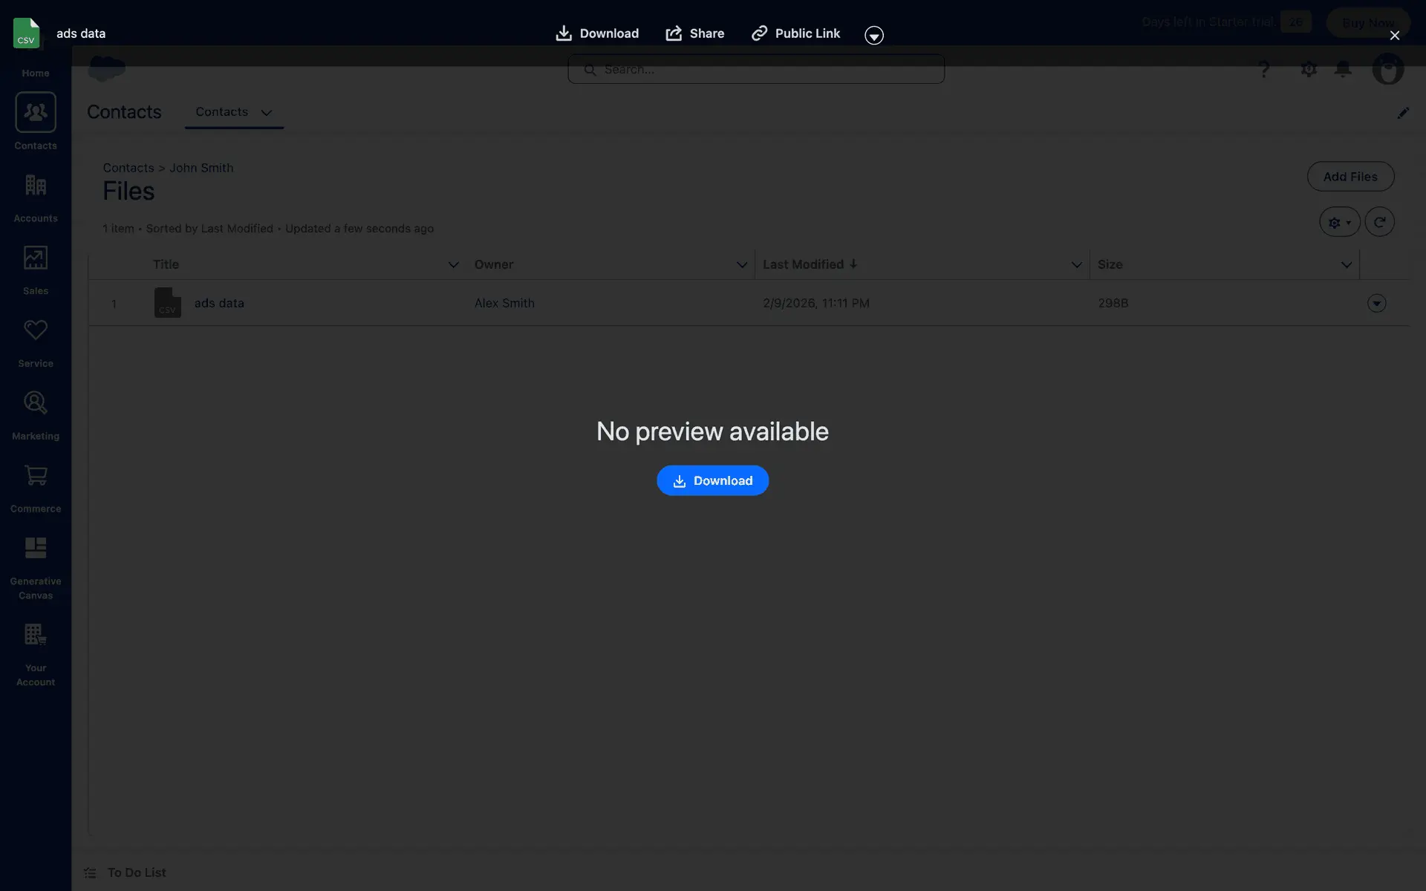This screenshot has width=1426, height=891.
Task: Click the blue Download button in preview
Action: click(712, 480)
